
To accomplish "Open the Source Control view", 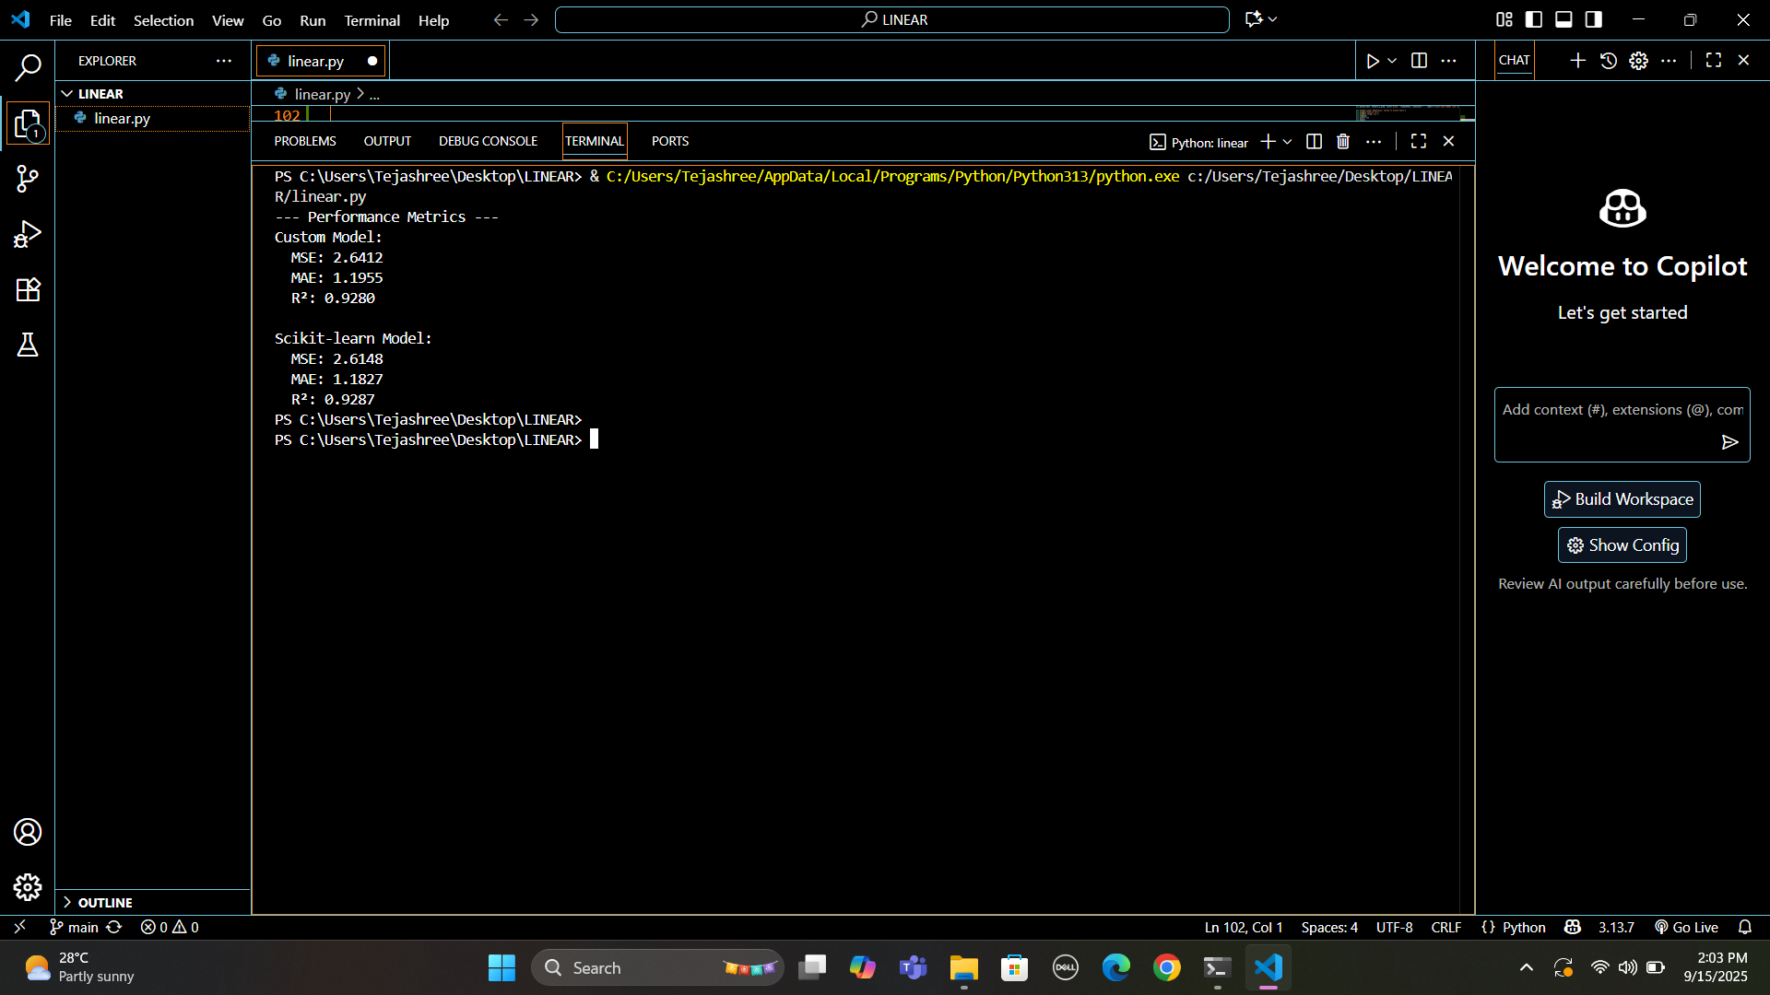I will [28, 179].
